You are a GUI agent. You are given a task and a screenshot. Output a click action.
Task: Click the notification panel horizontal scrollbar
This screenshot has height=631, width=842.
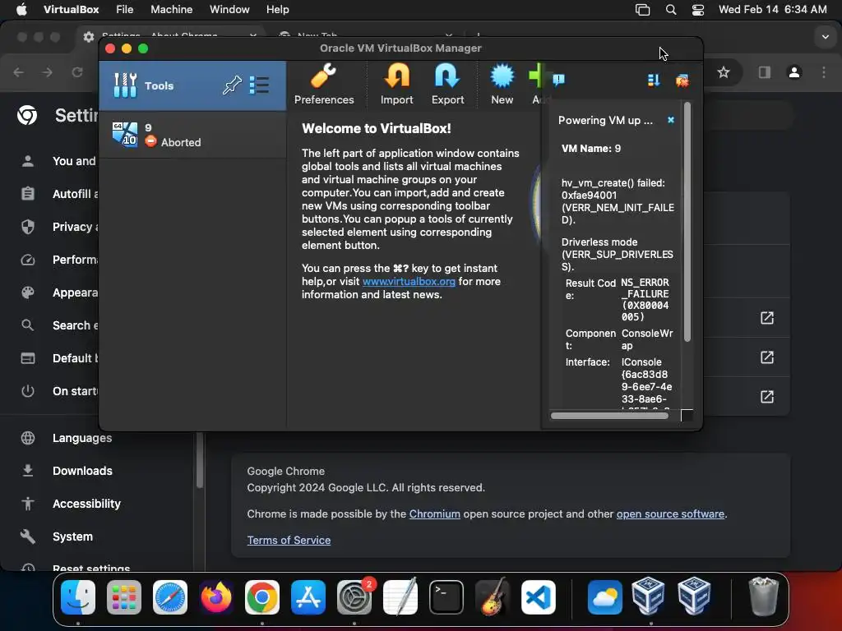[609, 416]
